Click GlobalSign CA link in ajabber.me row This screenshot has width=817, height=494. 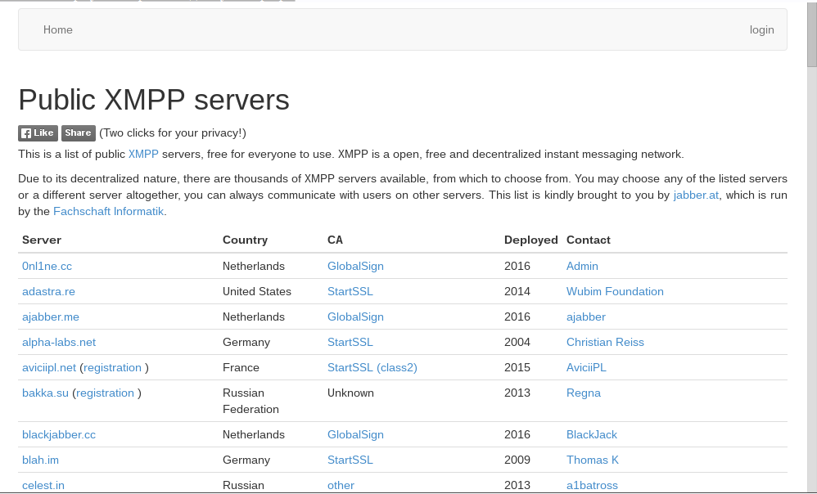[355, 317]
